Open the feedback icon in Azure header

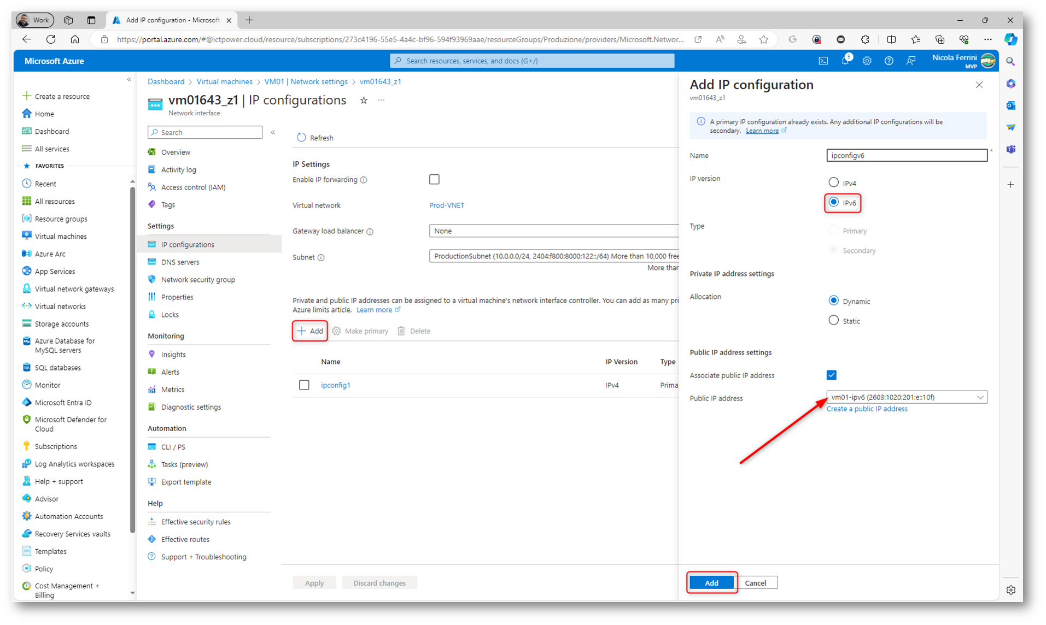[x=910, y=61]
